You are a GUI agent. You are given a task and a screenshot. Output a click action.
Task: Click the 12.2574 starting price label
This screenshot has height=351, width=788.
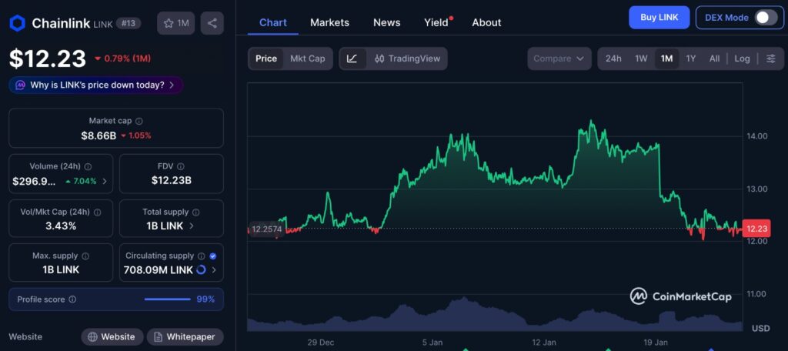click(x=266, y=229)
